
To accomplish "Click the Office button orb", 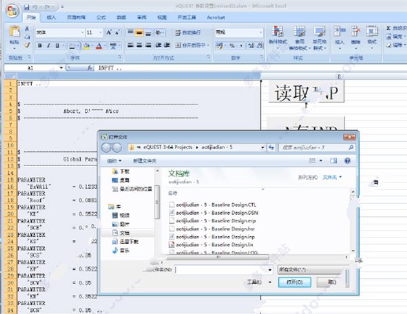I will [12, 11].
